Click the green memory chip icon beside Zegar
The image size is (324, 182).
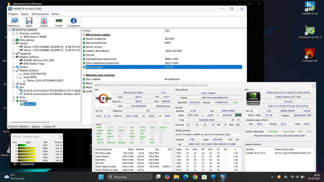coord(238,115)
